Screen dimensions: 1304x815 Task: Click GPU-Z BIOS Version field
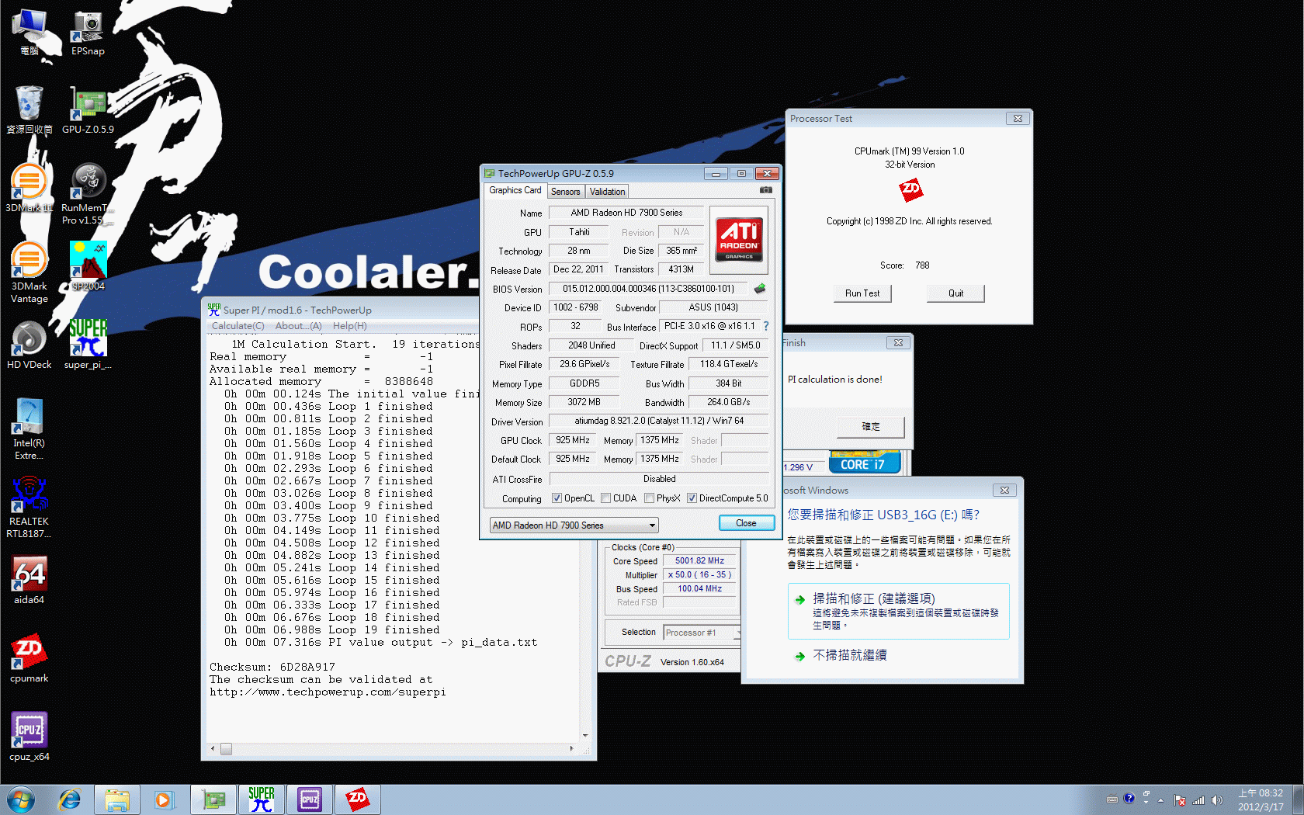[x=648, y=289]
